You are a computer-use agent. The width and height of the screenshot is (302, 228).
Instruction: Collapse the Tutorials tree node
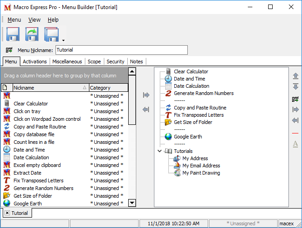click(159, 151)
